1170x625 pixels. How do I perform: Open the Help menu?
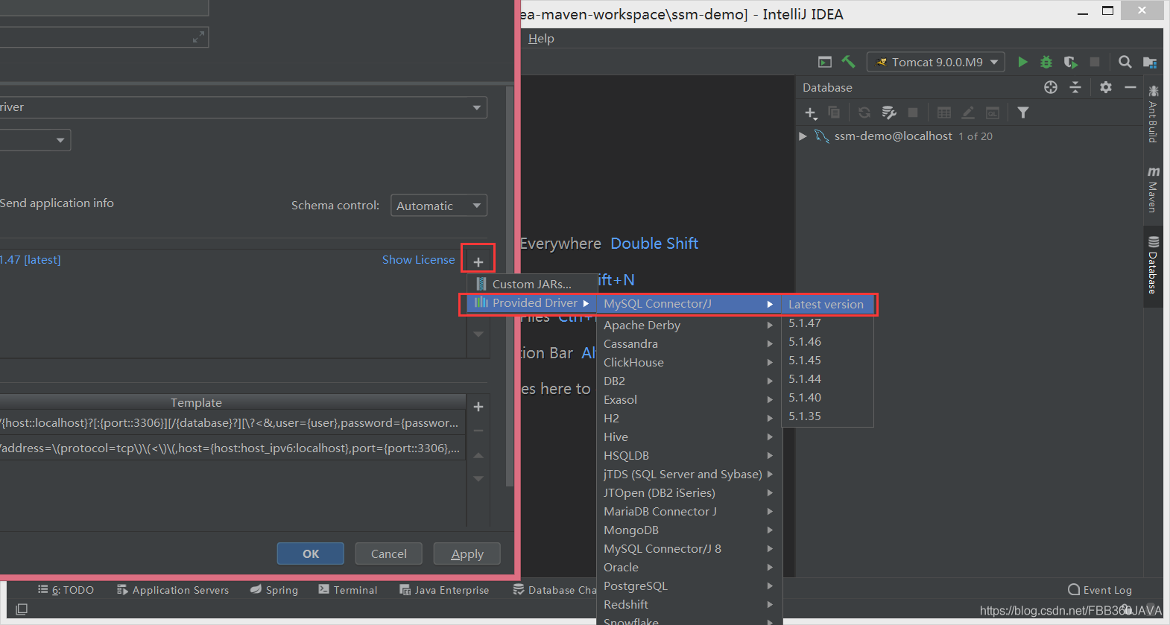click(541, 39)
